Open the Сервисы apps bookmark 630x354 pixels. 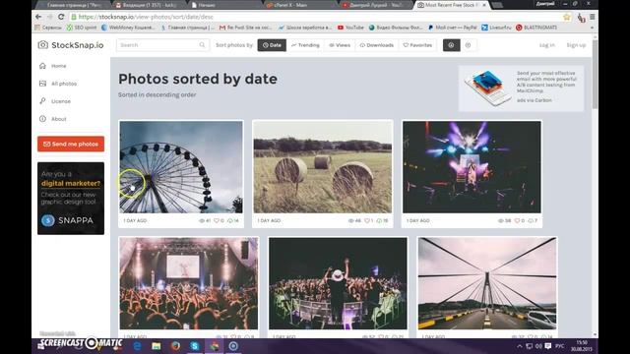[48, 28]
